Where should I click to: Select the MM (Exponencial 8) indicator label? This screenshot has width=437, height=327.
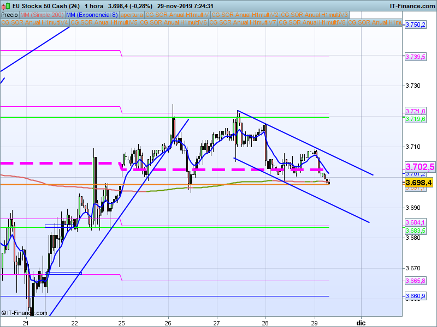click(x=91, y=15)
